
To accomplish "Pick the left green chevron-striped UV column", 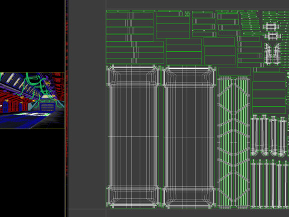I will (225, 143).
